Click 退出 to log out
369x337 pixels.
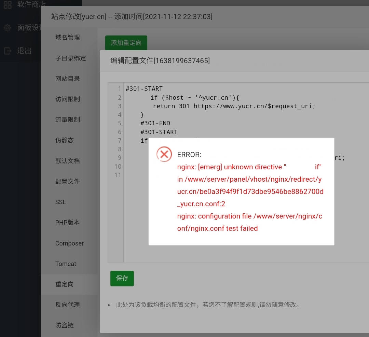[24, 51]
